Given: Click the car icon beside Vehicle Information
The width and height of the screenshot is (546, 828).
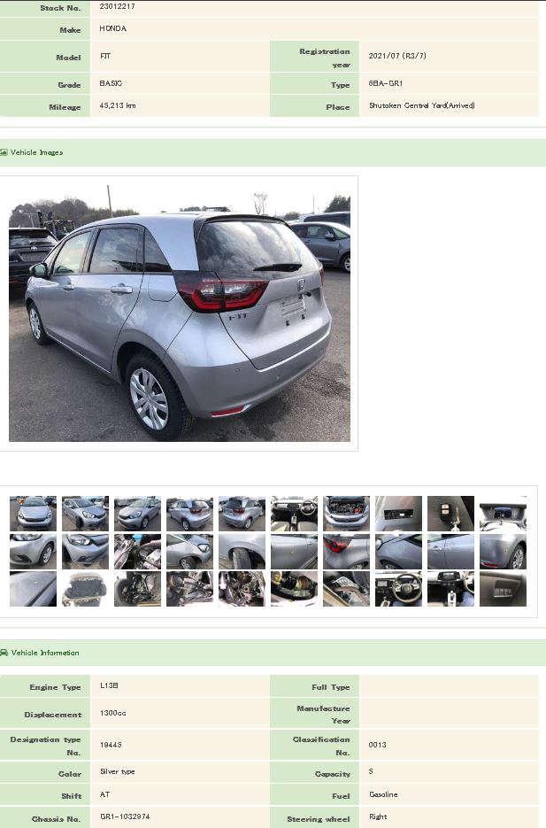Looking at the screenshot, I should (x=4, y=653).
